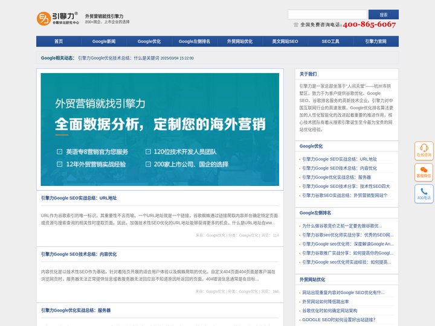Viewport: 435px width, 326px height.
Task: Open sidebar link 引擎力Google优化实战总结：服务器
Action: (337, 177)
